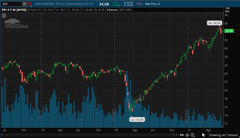
Task: Click the green 34.08 price axis marker
Action: click(229, 31)
